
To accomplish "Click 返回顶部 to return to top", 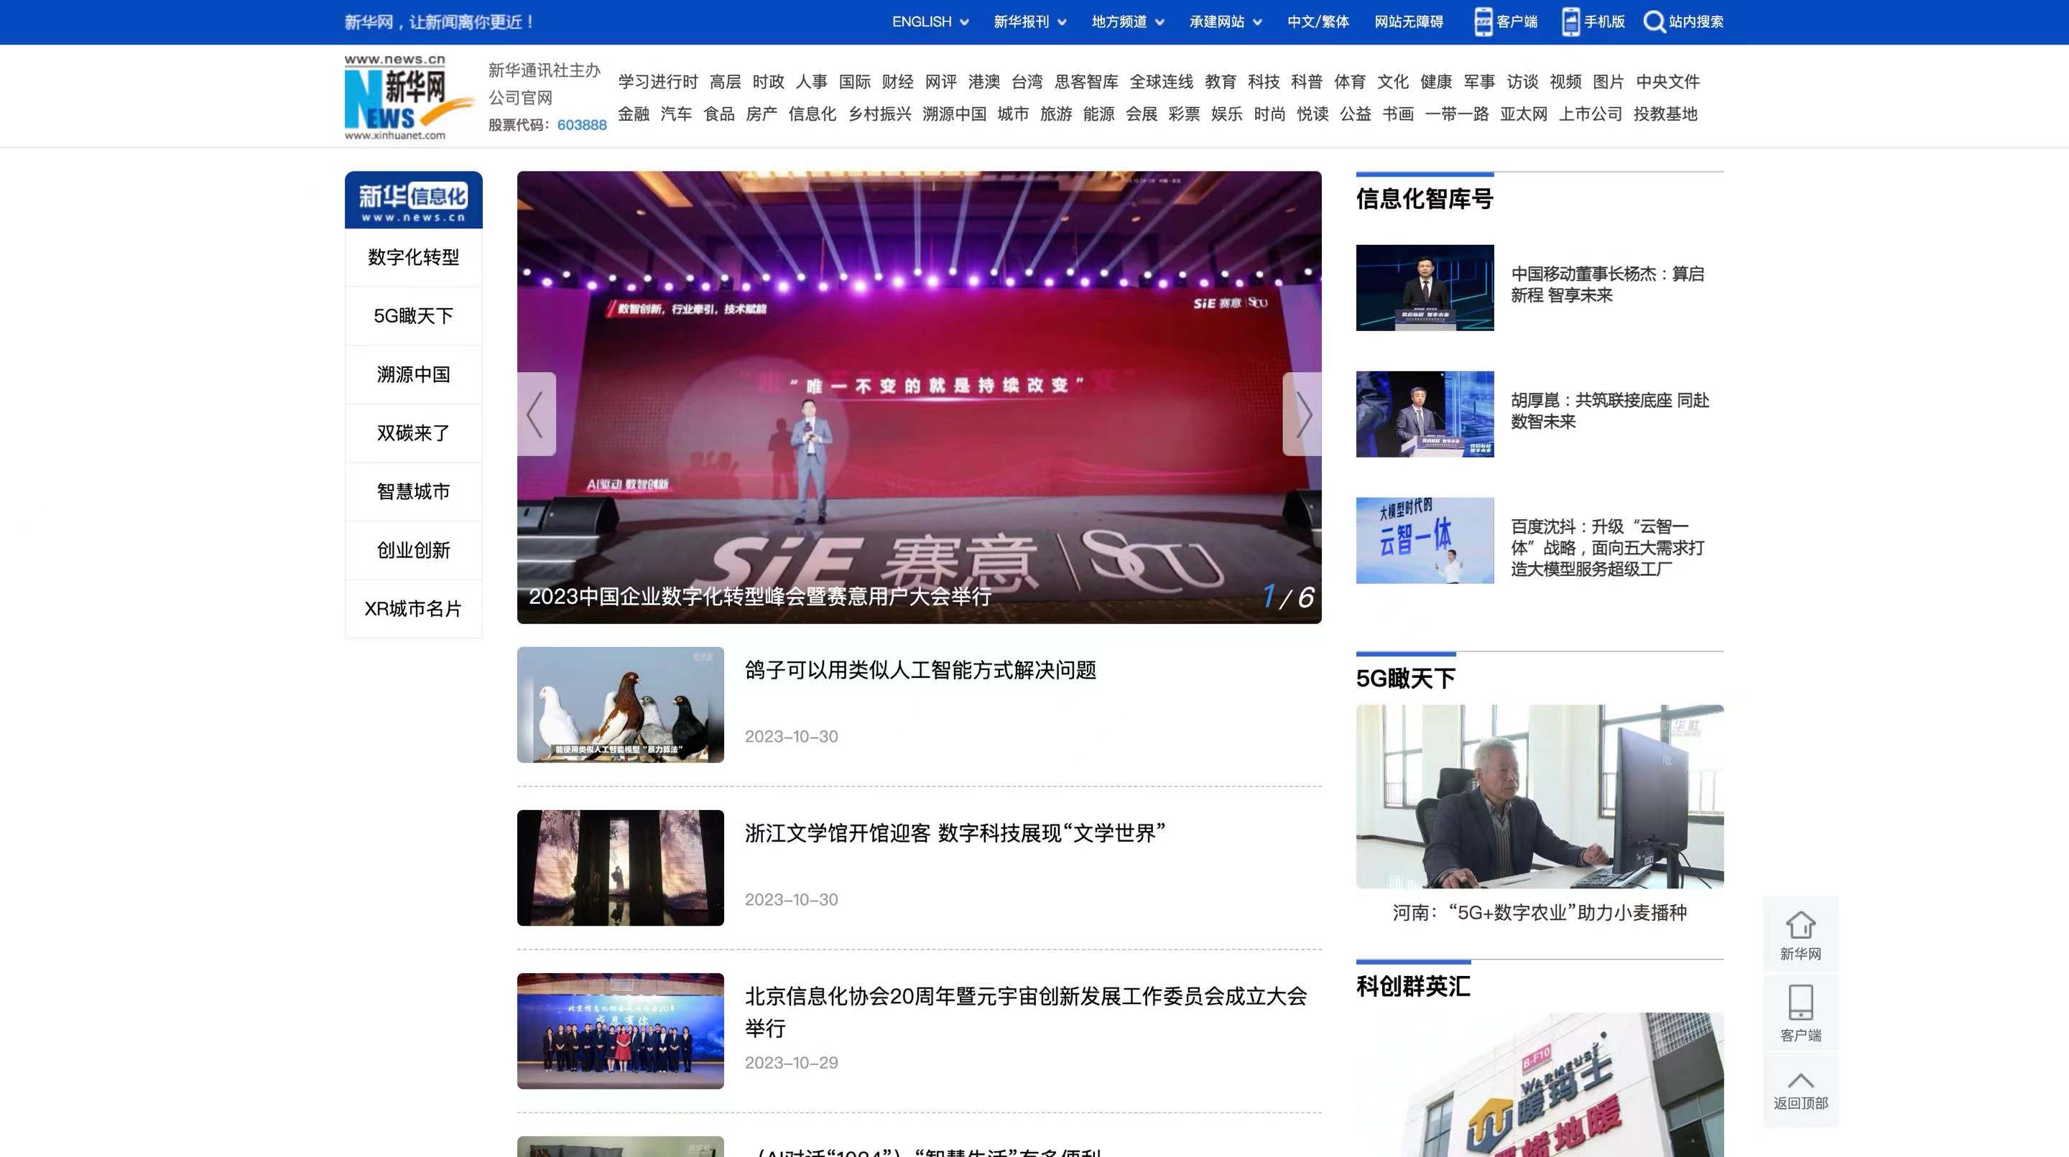I will tap(1801, 1089).
